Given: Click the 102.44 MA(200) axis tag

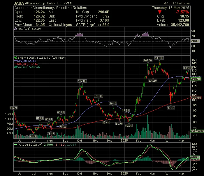Looking at the screenshot, I should 196,98.
